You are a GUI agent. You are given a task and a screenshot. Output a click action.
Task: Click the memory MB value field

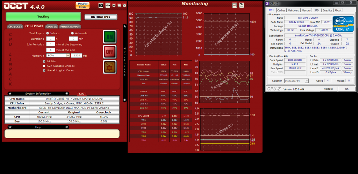click(x=77, y=55)
